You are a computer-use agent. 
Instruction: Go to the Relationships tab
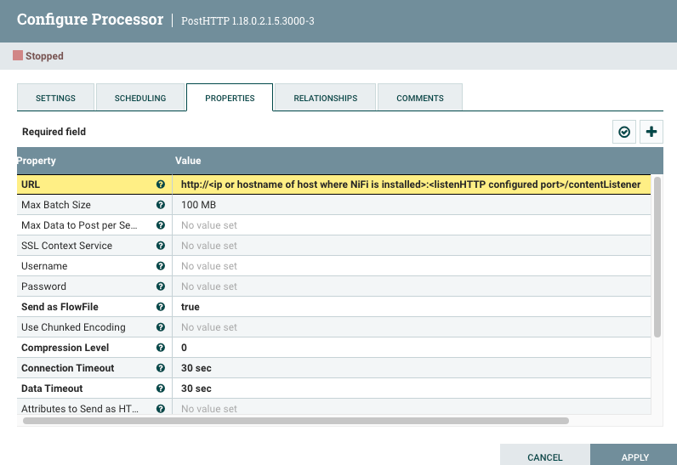[x=326, y=98]
